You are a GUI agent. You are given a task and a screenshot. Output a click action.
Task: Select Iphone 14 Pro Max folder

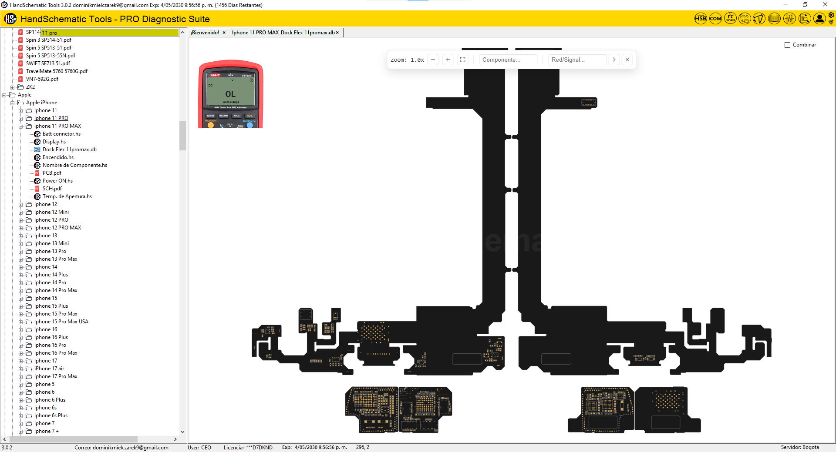point(56,290)
